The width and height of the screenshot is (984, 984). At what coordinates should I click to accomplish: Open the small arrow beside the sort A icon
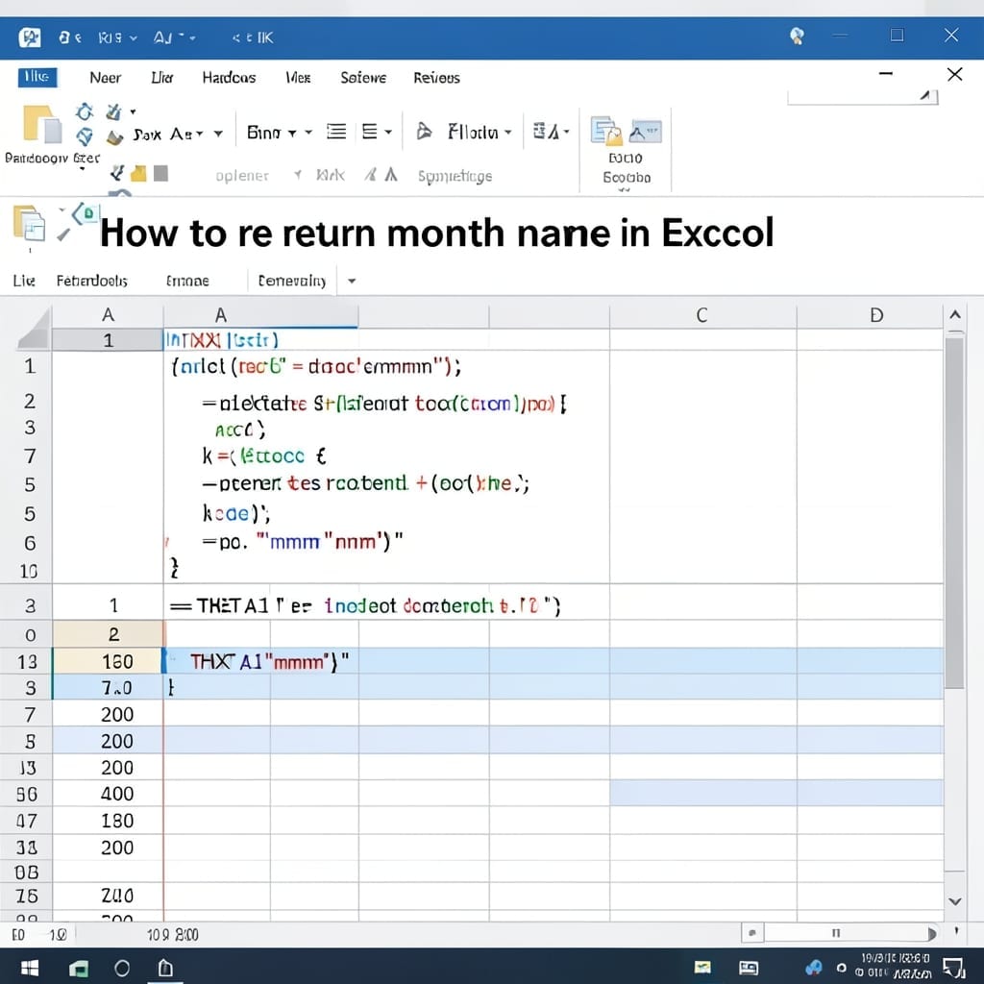point(566,132)
